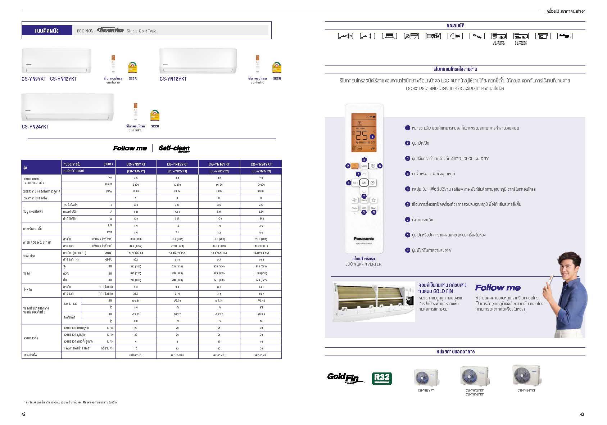
Task: Click the clock timer button beside OK
Action: [x=373, y=183]
